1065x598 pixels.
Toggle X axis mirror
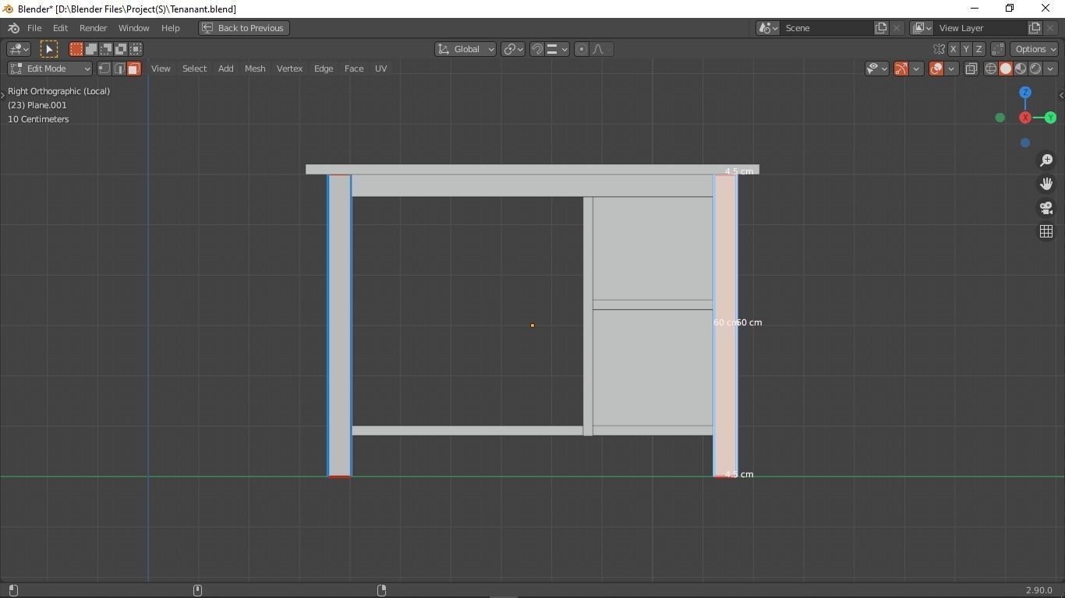point(953,49)
